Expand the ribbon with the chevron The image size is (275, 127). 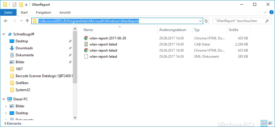tap(265, 12)
